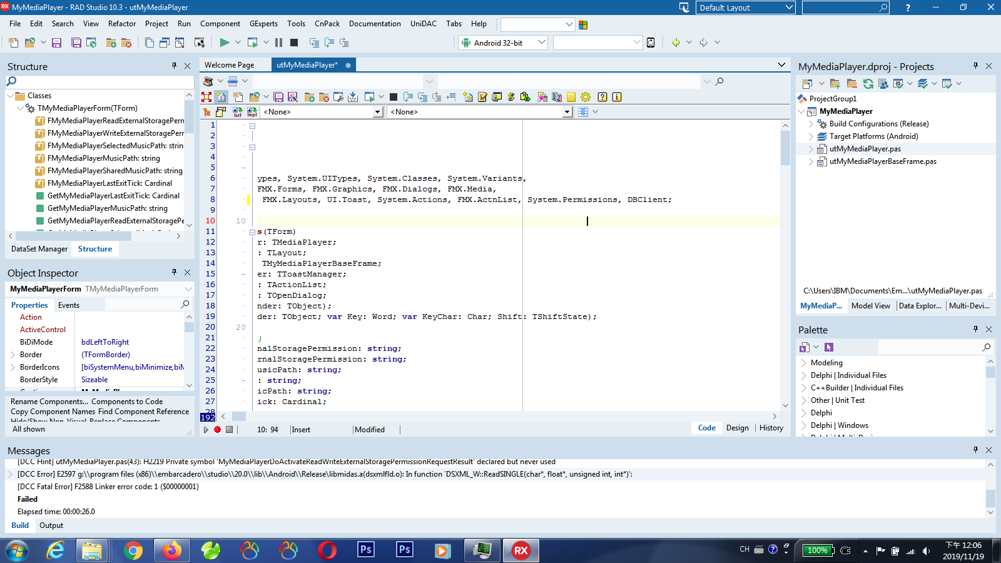Click the code editor vertical scrollbar thumb

[x=785, y=148]
